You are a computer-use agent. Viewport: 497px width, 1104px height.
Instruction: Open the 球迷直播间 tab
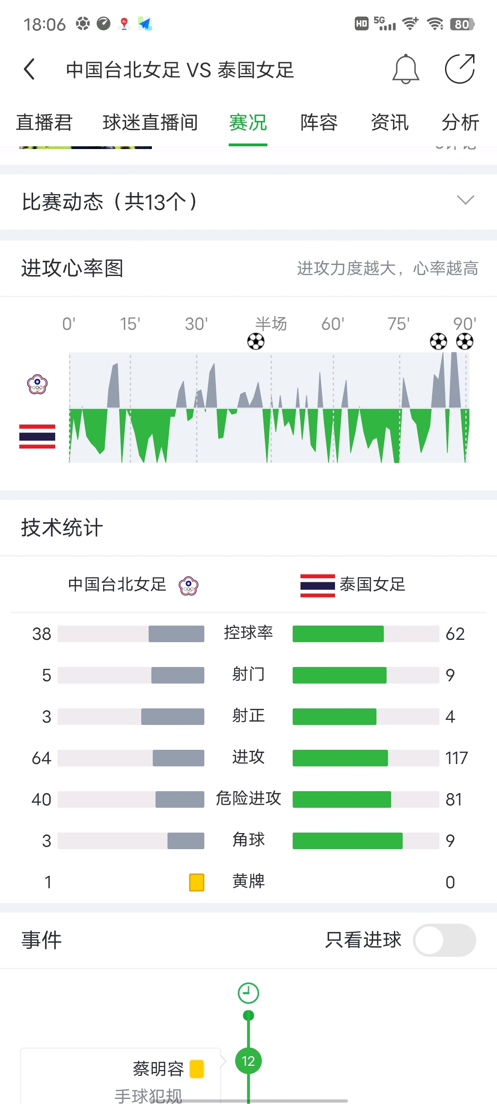150,122
